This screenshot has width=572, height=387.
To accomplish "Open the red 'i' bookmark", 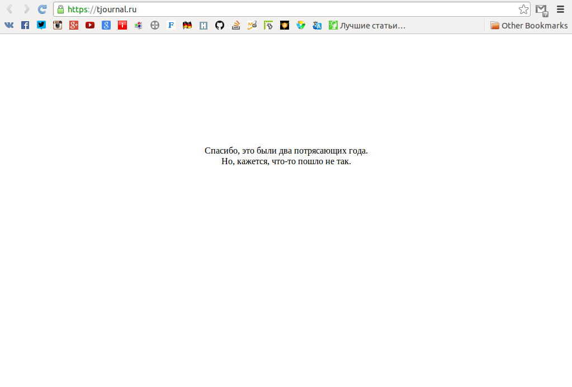I will (122, 25).
